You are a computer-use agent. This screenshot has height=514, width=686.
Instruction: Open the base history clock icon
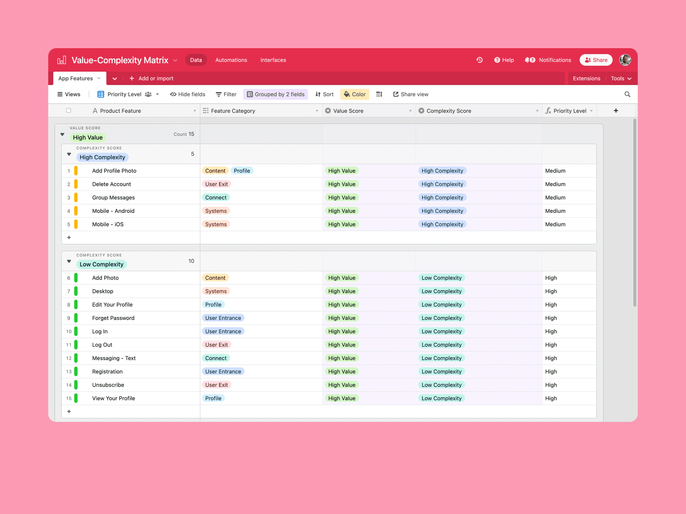coord(479,60)
